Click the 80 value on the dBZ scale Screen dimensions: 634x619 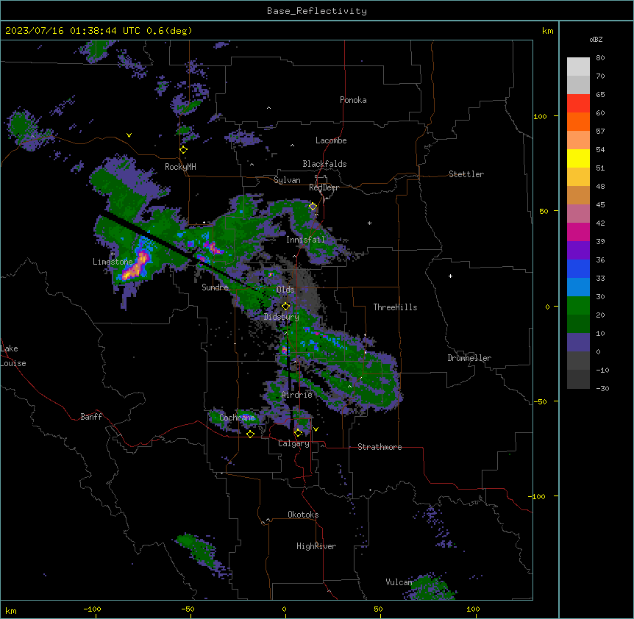[x=600, y=58]
